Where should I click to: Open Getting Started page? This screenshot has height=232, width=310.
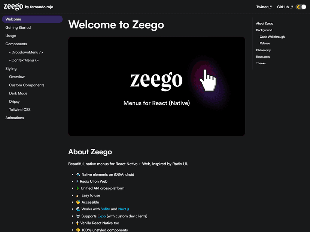18,28
